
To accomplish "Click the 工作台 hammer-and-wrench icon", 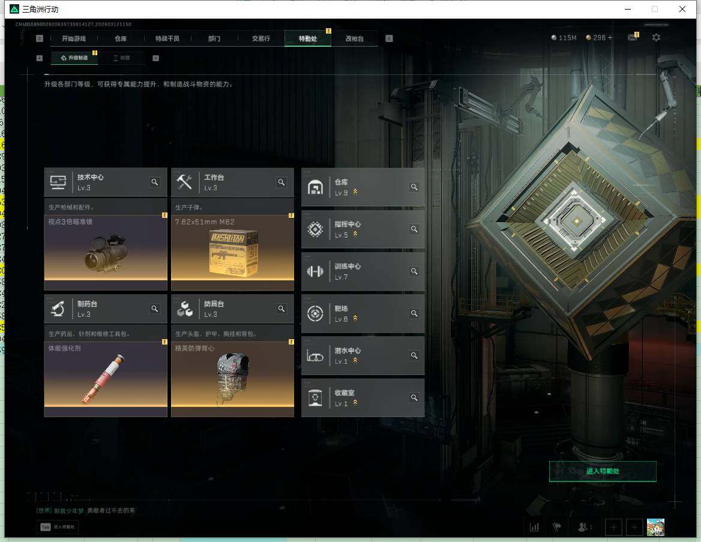I will 184,182.
